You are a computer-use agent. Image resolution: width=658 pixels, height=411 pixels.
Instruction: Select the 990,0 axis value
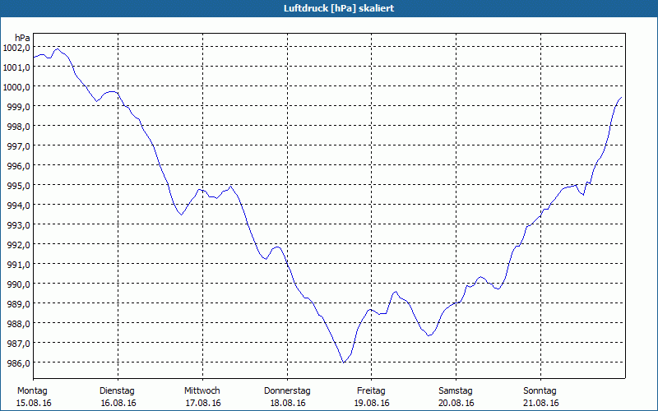[x=18, y=284]
